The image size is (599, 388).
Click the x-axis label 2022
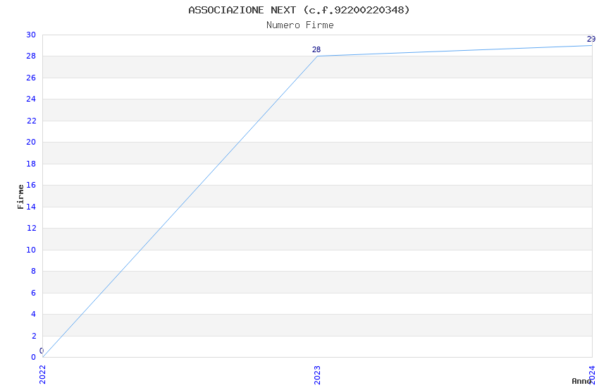click(42, 374)
